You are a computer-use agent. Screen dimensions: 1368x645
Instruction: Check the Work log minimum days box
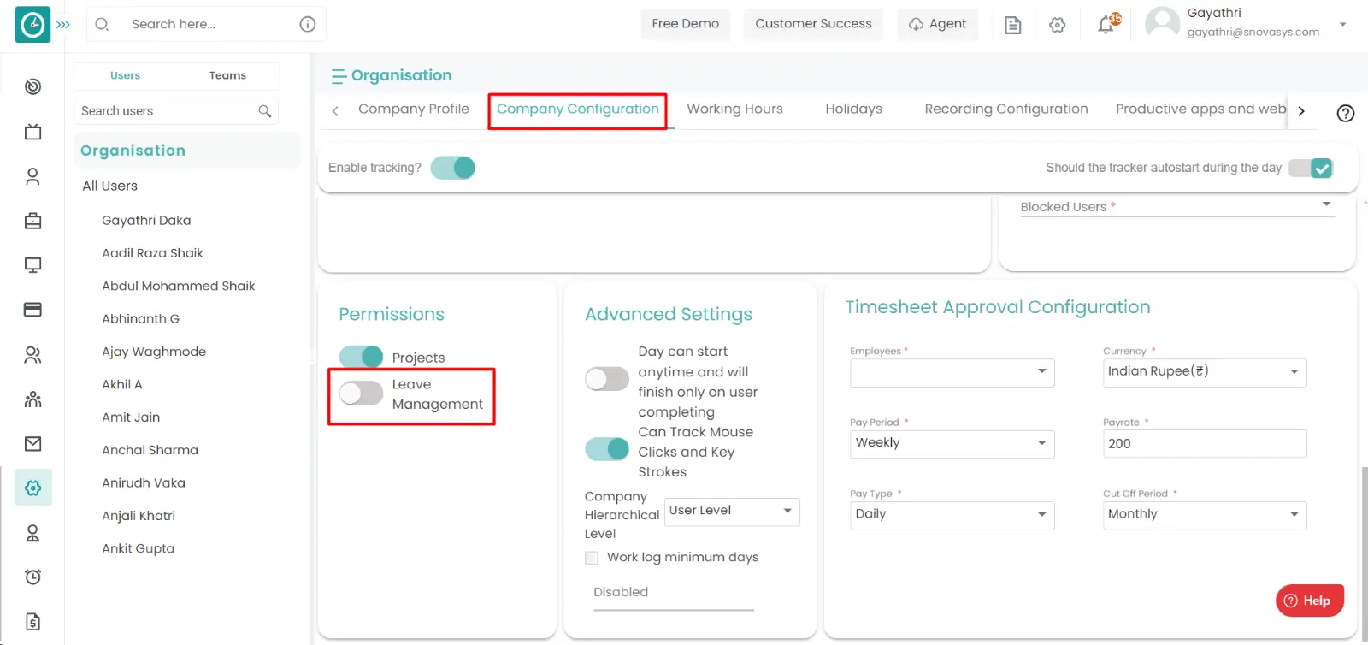point(592,558)
